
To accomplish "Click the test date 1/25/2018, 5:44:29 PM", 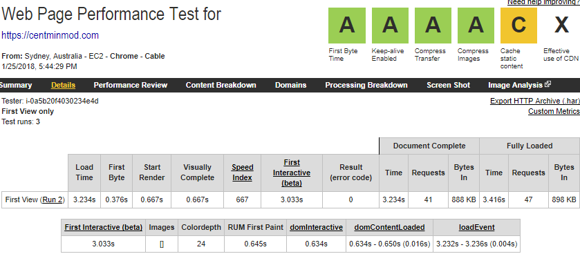I will pyautogui.click(x=39, y=66).
